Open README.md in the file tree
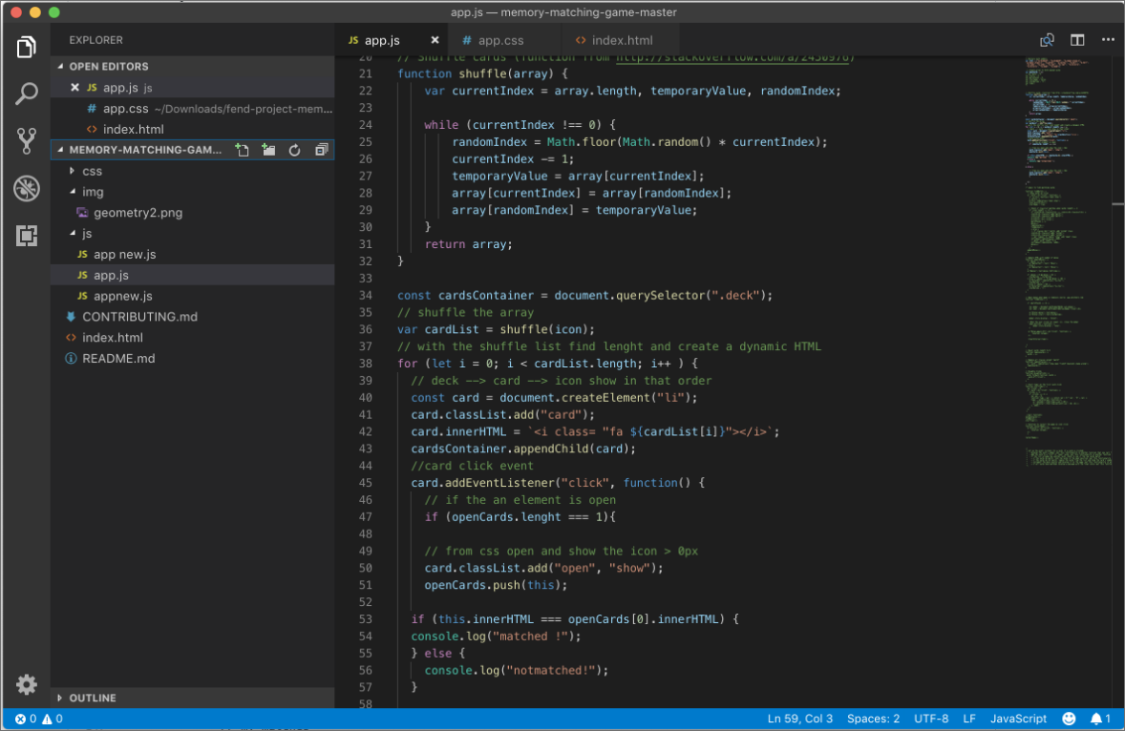The width and height of the screenshot is (1125, 731). coord(118,359)
